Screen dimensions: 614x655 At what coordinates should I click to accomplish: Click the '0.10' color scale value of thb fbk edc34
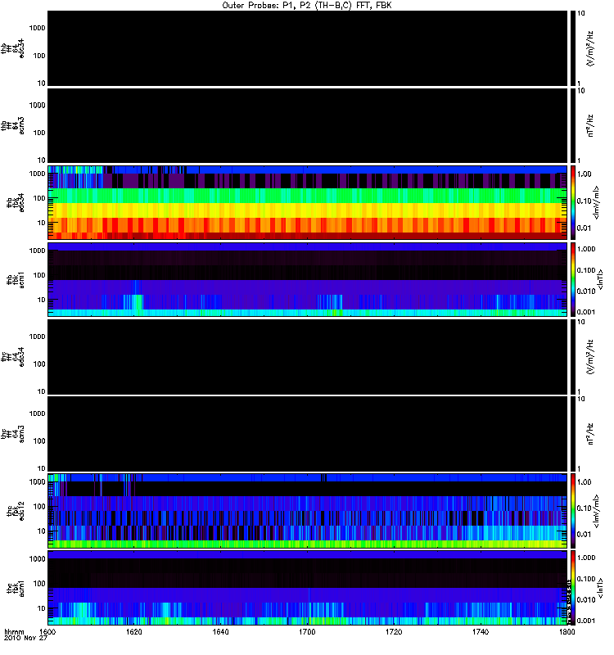pyautogui.click(x=584, y=201)
